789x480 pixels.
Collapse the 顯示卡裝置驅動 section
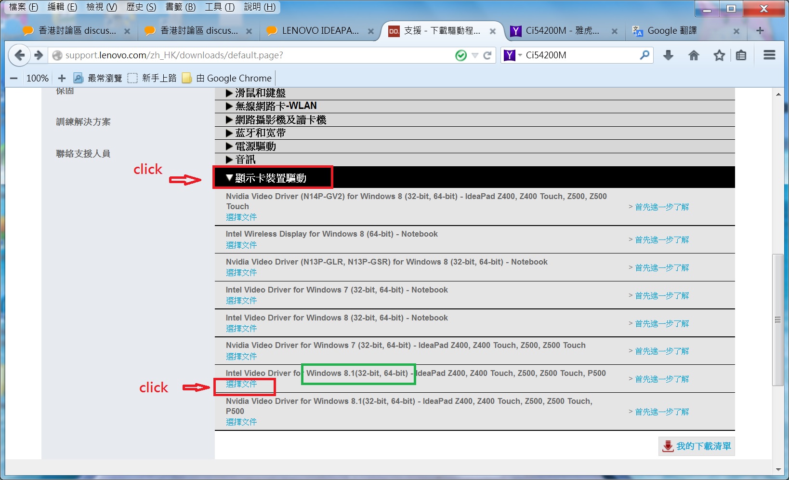click(x=474, y=178)
